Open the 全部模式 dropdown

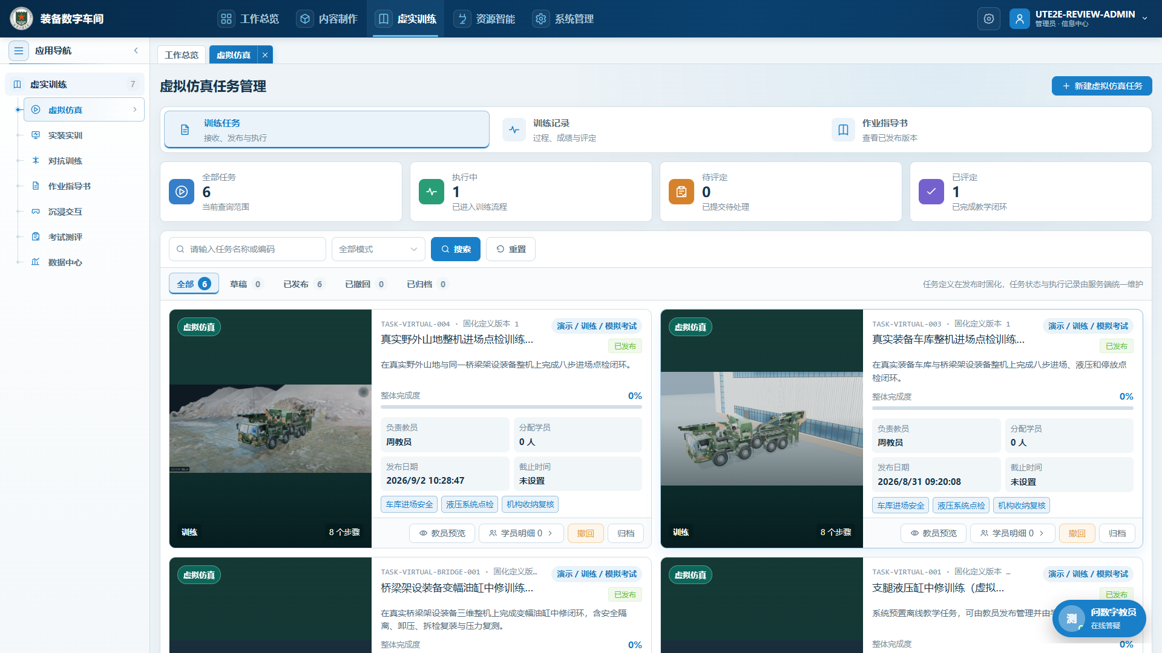(378, 249)
